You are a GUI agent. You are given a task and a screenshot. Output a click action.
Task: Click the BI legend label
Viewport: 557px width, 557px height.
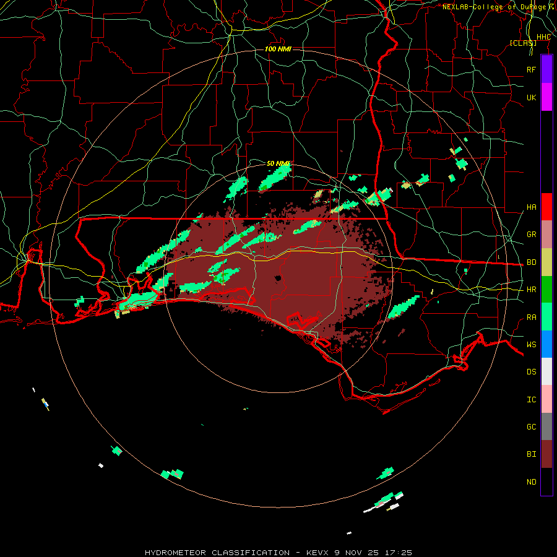[532, 454]
